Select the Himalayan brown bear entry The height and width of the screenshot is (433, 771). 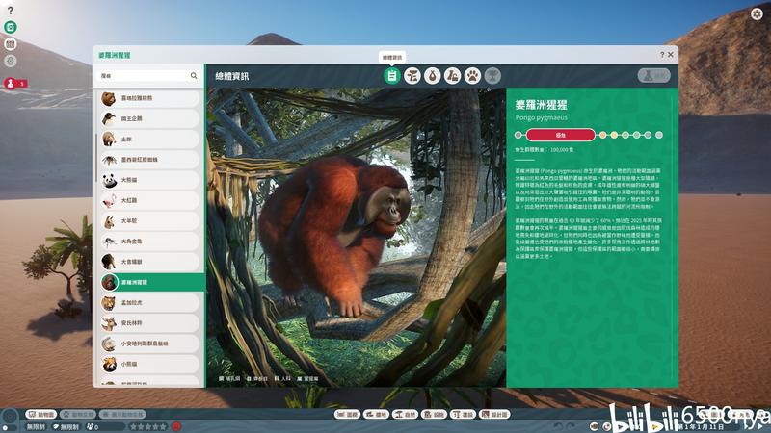[x=149, y=98]
